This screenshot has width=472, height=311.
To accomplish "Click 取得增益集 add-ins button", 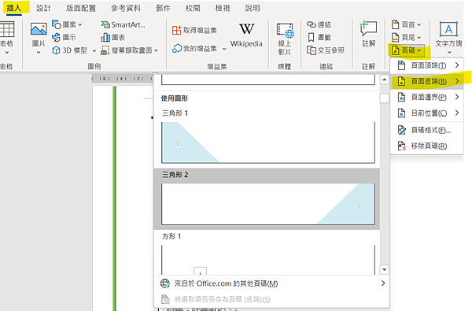I will [194, 30].
